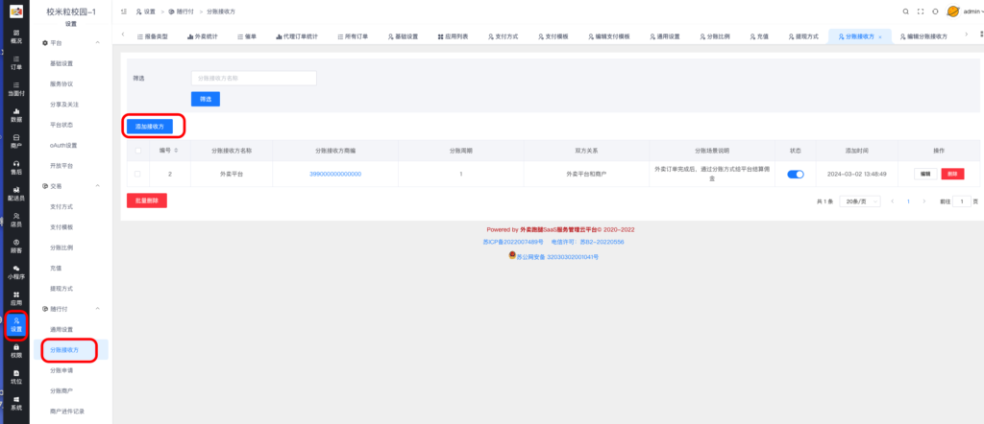The height and width of the screenshot is (424, 984).
Task: Switch to the 所有订单 tab
Action: (x=353, y=37)
